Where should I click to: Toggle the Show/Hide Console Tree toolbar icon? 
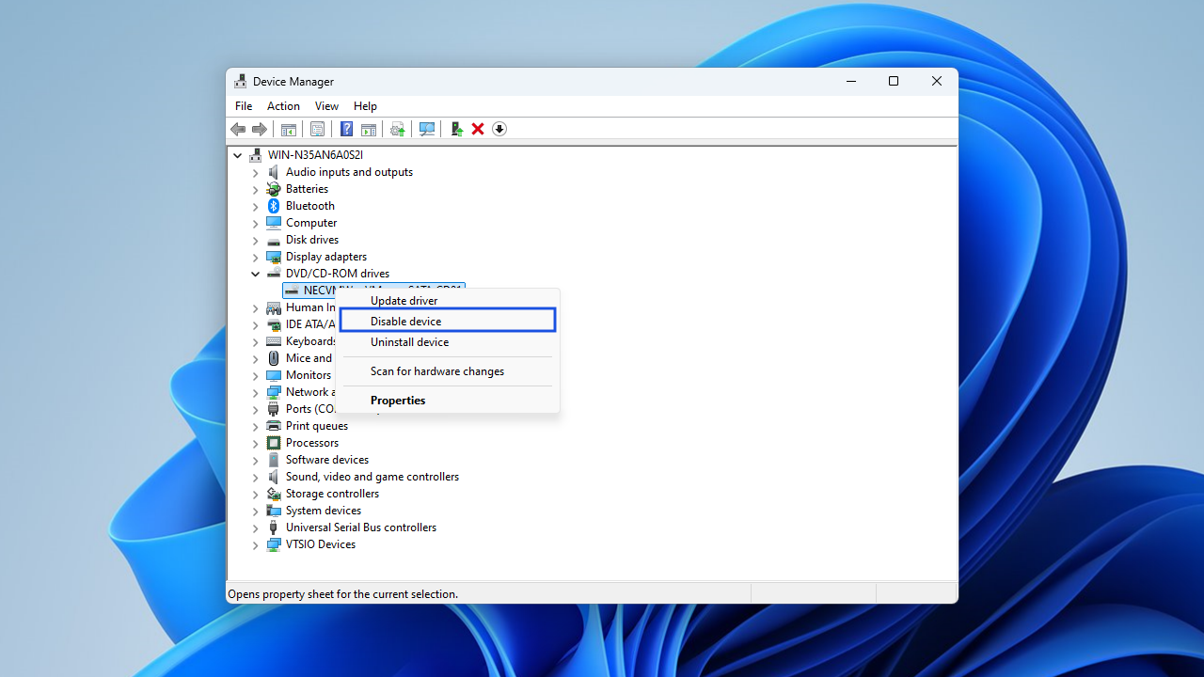289,129
